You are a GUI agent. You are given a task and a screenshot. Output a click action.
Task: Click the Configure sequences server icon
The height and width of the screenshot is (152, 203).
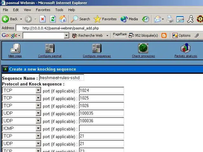pyautogui.click(x=97, y=48)
